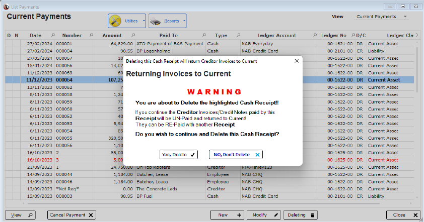The height and width of the screenshot is (222, 424).
Task: Click the Modify button
Action: pos(264,215)
